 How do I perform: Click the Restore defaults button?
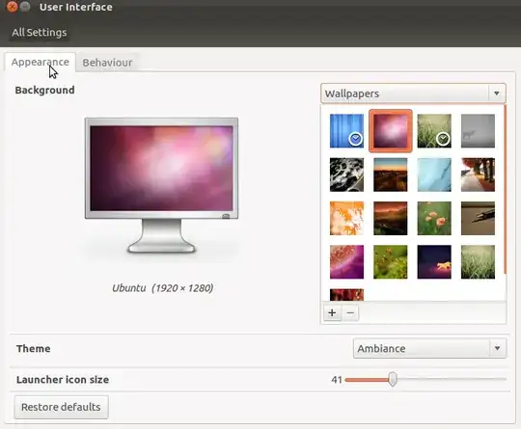point(61,407)
